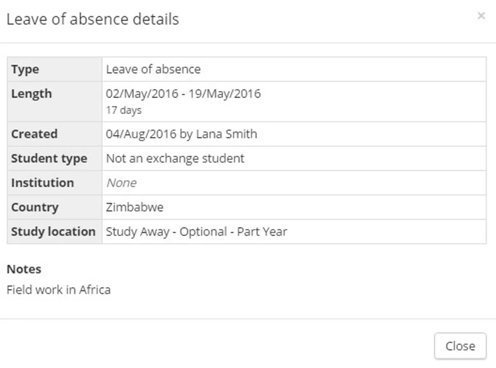496x368 pixels.
Task: Click the Created row label
Action: [34, 134]
